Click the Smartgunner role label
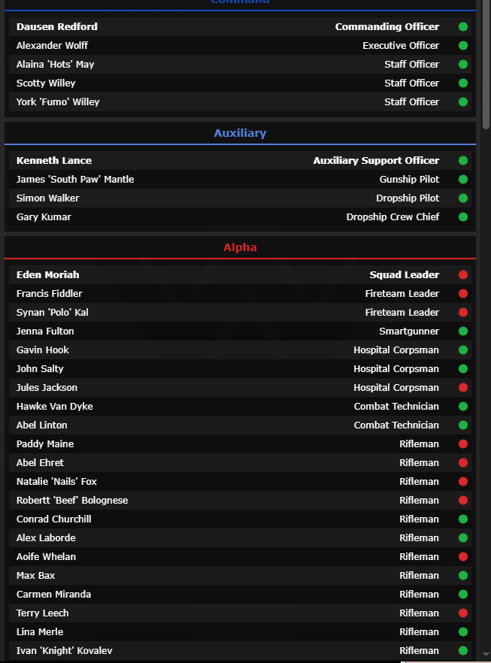 pos(409,331)
